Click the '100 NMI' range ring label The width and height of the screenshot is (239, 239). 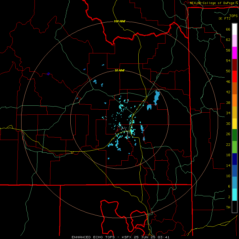click(119, 21)
